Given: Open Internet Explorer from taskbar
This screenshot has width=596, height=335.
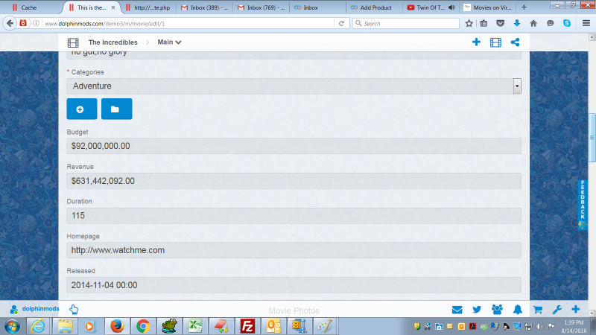Looking at the screenshot, I should [x=39, y=326].
